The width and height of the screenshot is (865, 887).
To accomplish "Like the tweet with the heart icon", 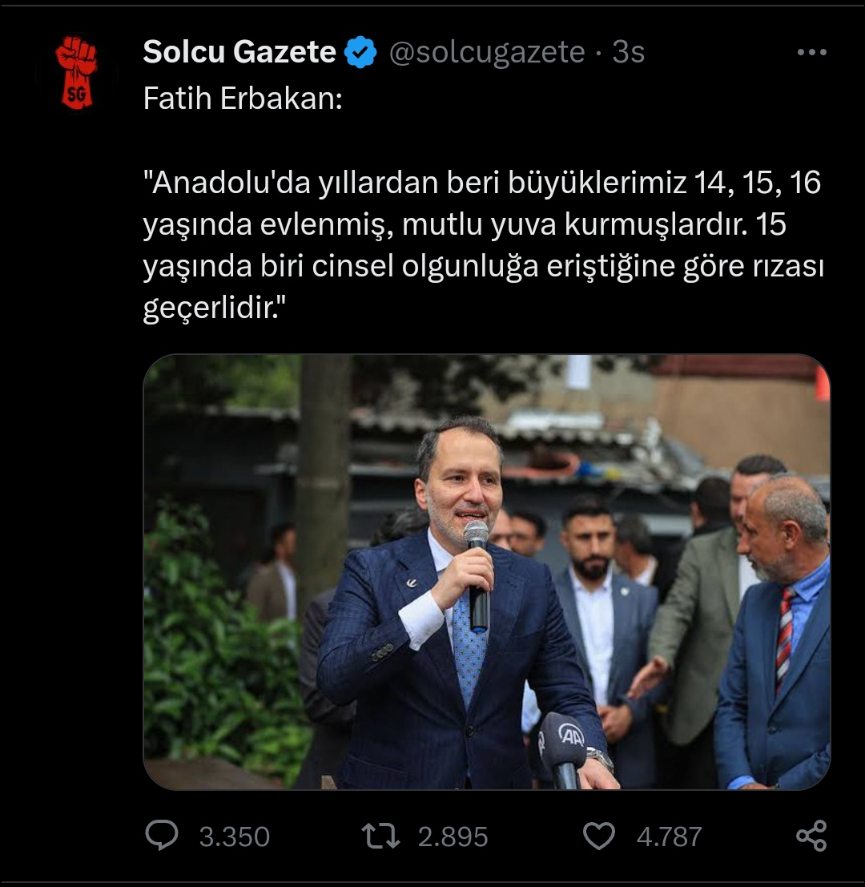I will [x=599, y=836].
